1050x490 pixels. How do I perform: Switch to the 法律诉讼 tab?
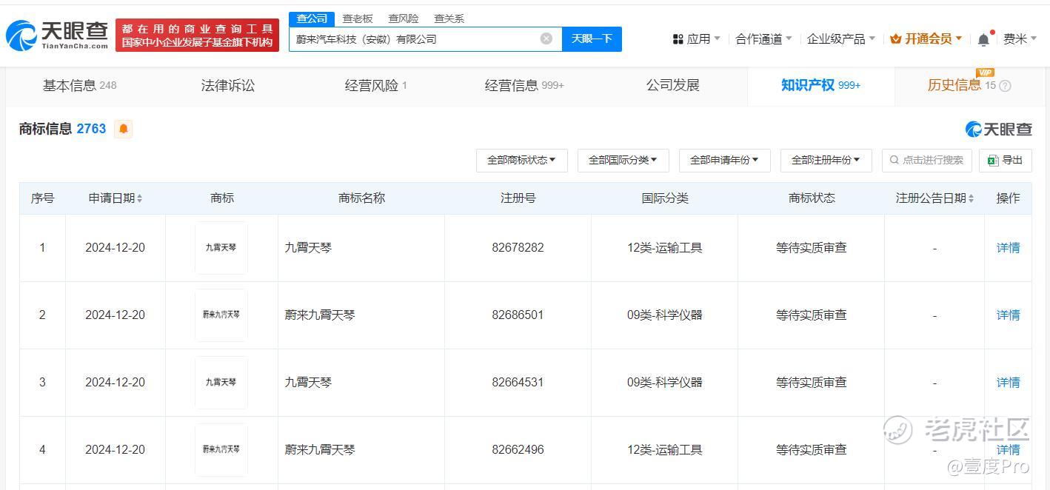coord(227,85)
